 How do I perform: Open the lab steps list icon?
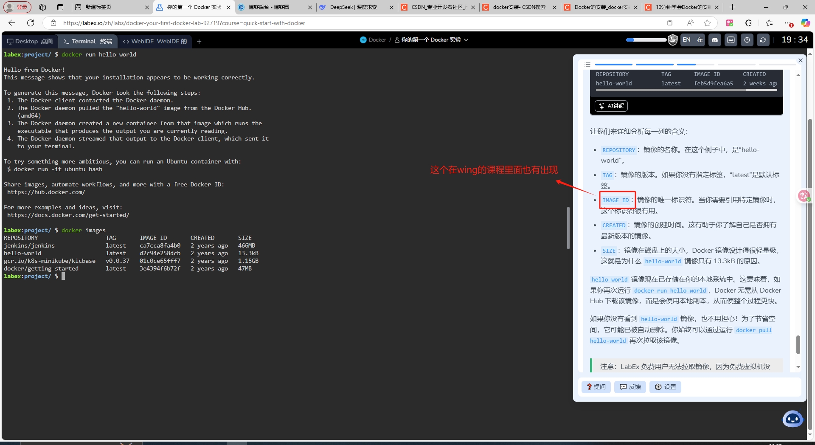587,65
